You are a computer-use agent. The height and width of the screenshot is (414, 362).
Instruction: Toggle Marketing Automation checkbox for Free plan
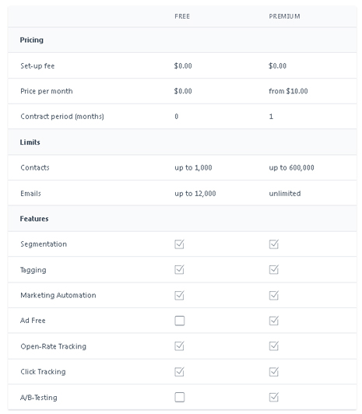click(179, 295)
